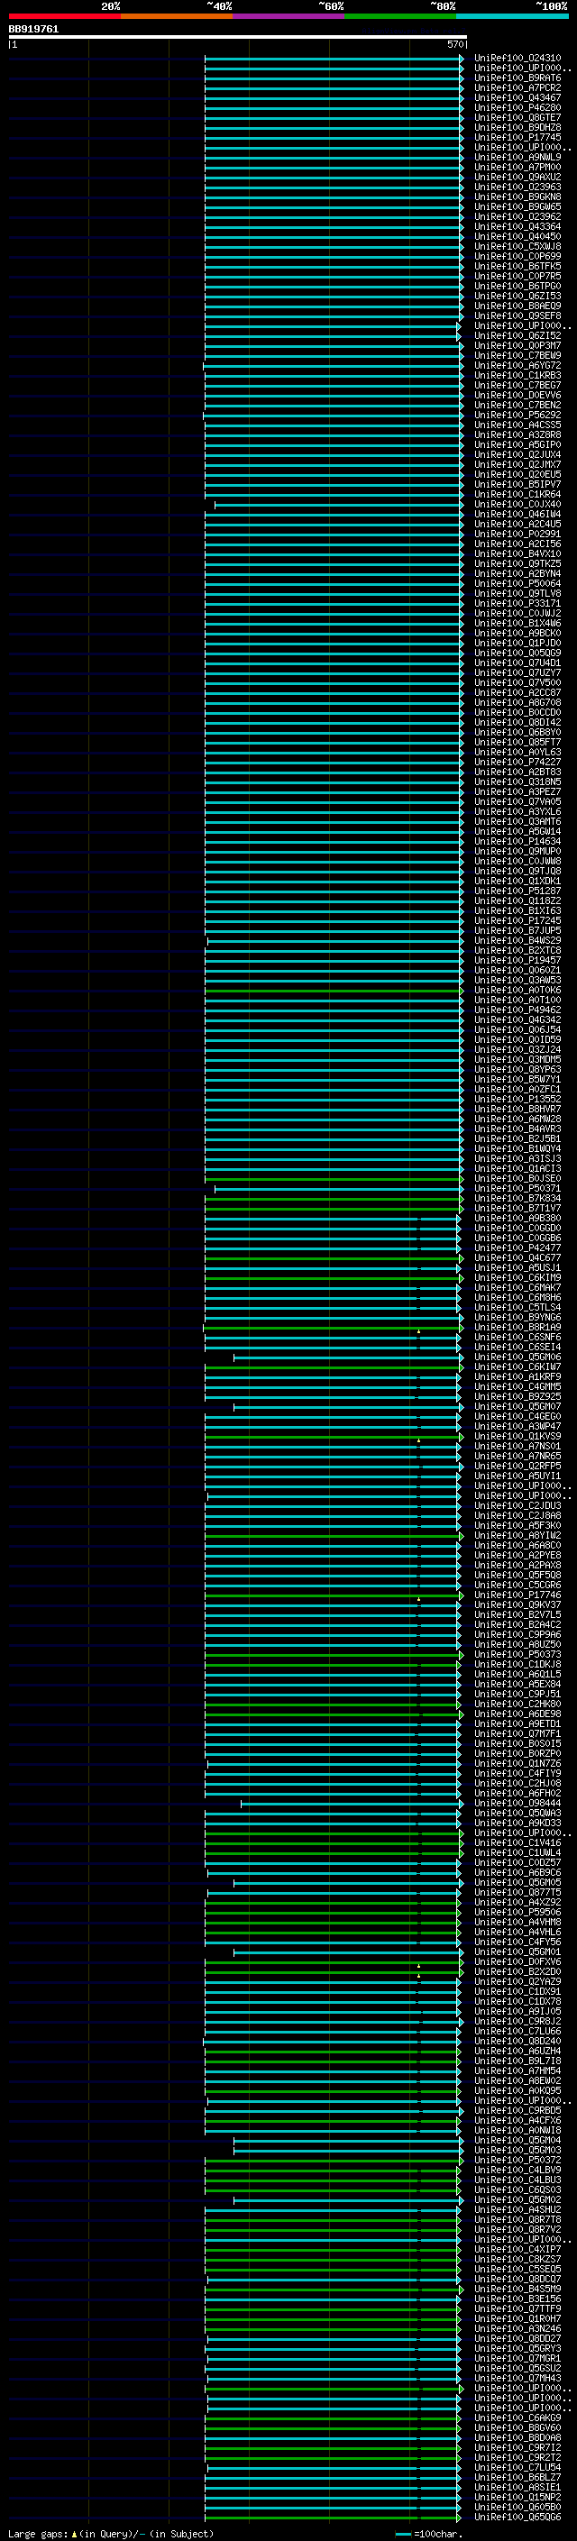The image size is (577, 2541).
Task: Open hit UniRef100_Q65QG6
Action: point(517,2517)
